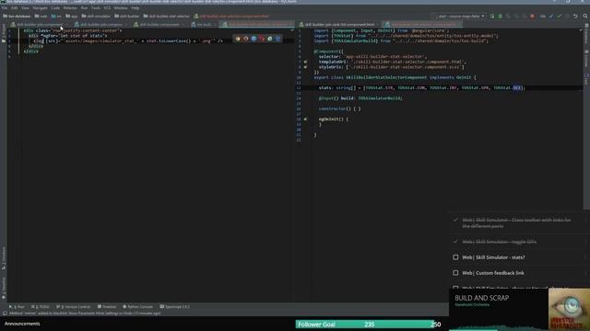590x331 pixels.
Task: Switch to skill-builder-job-rank-list.component.html tab
Action: (x=338, y=25)
